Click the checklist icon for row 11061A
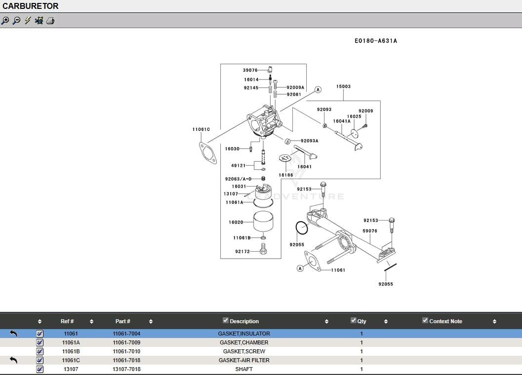Screen dimensions: 522x375 (x=40, y=342)
